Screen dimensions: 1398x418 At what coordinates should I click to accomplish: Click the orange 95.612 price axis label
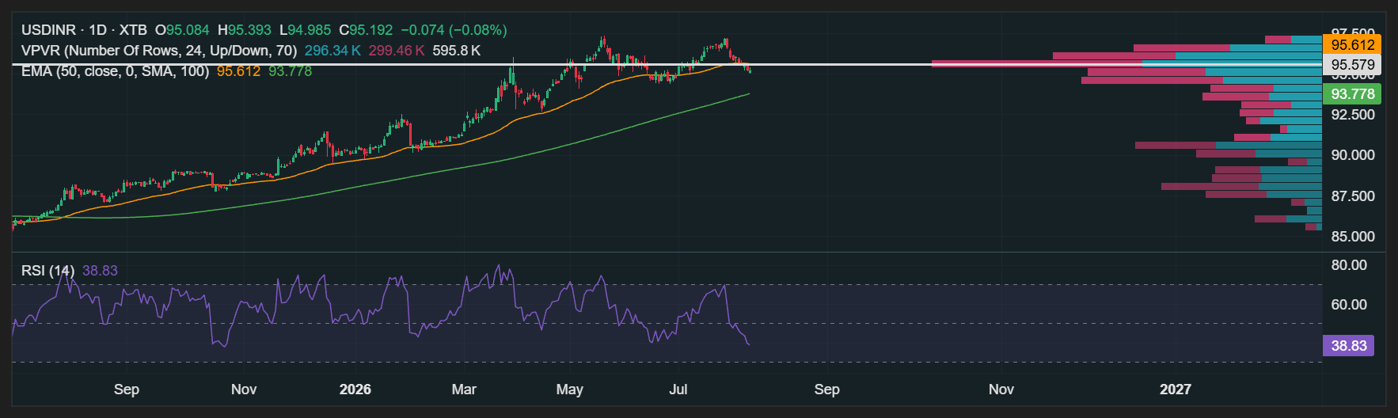click(x=1351, y=45)
